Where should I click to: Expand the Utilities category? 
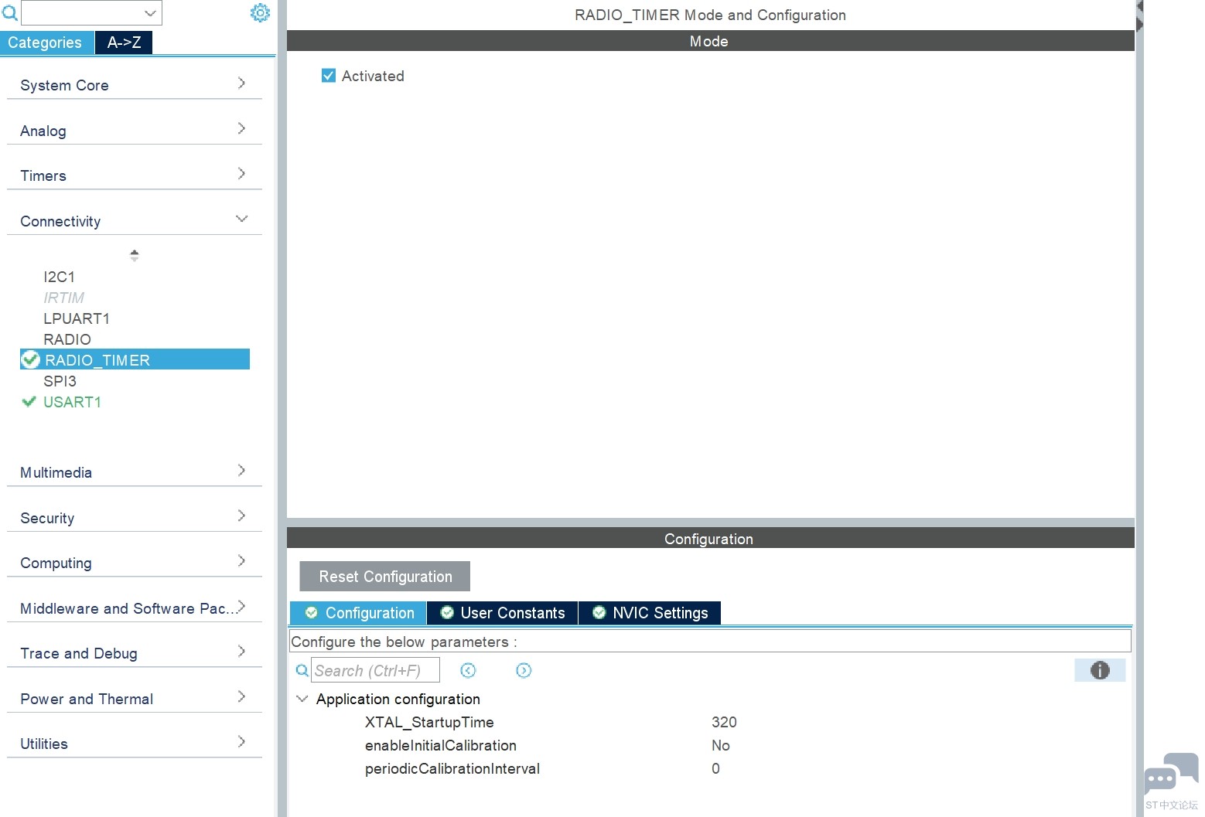click(x=135, y=743)
